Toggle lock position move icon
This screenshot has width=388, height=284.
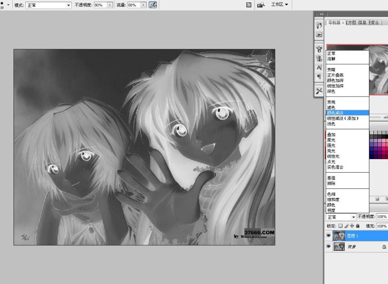[x=352, y=226]
